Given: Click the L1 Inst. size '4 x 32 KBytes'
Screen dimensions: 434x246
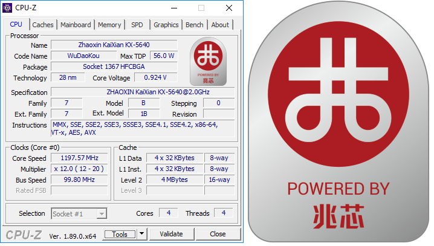Looking at the screenshot, I should (175, 169).
